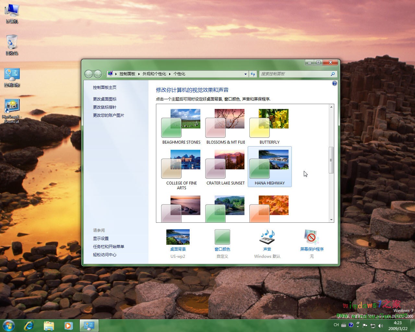The image size is (415, 332).
Task: Open the Window Color (窗口颜色) swatch
Action: click(222, 237)
